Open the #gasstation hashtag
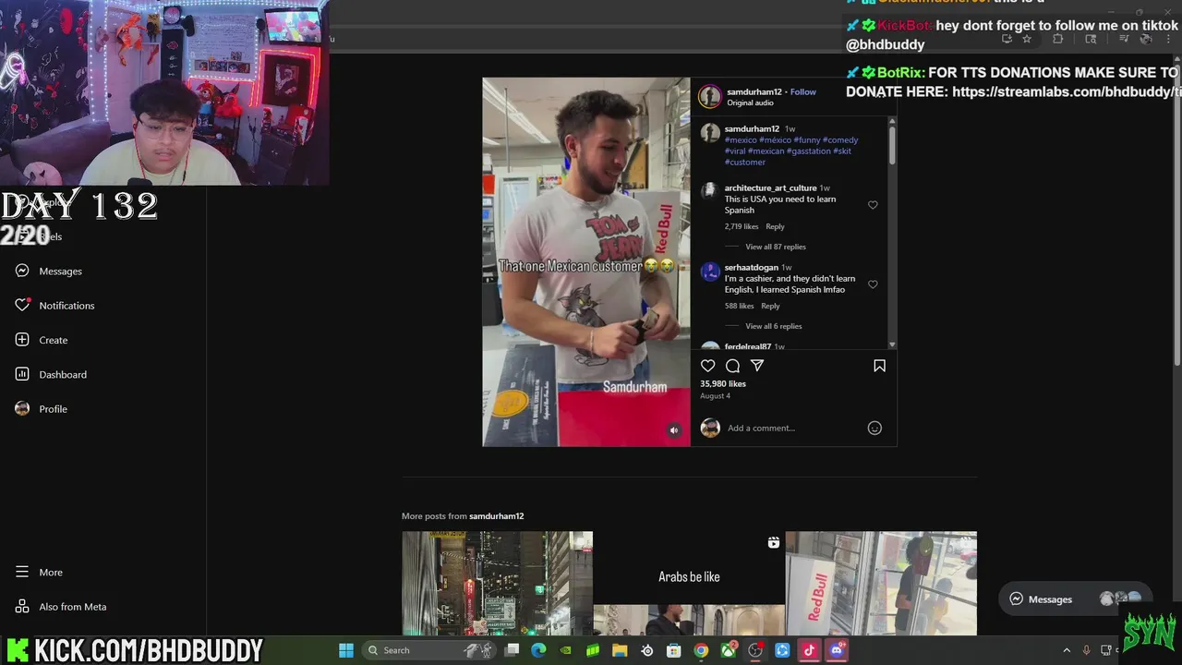Viewport: 1182px width, 665px height. click(809, 151)
